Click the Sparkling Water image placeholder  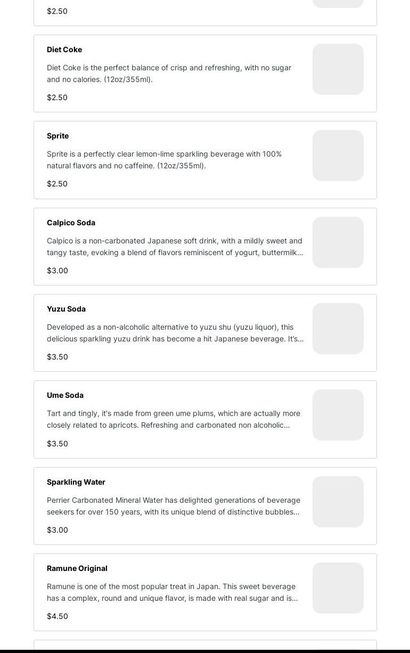338,502
